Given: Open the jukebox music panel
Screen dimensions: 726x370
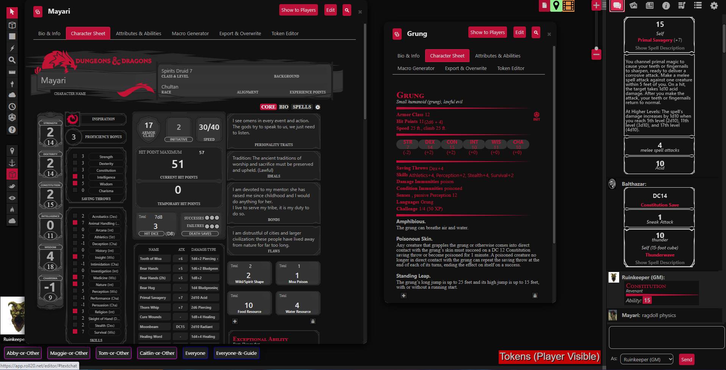Looking at the screenshot, I should [x=682, y=6].
